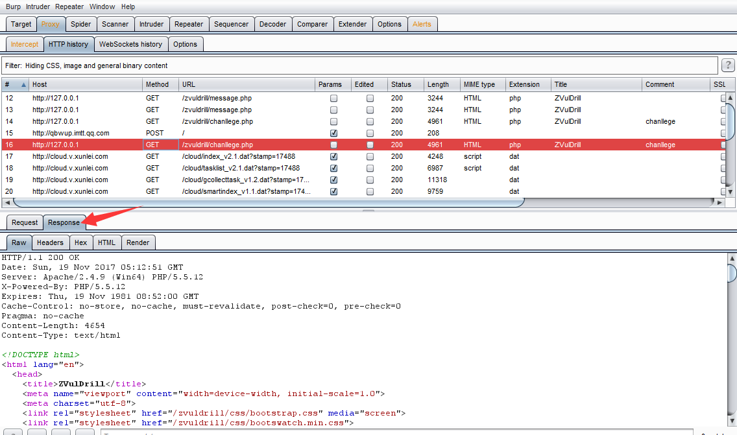This screenshot has width=737, height=435.
Task: Select row 17 /cloud/index_v2.1.dat request
Action: [363, 156]
